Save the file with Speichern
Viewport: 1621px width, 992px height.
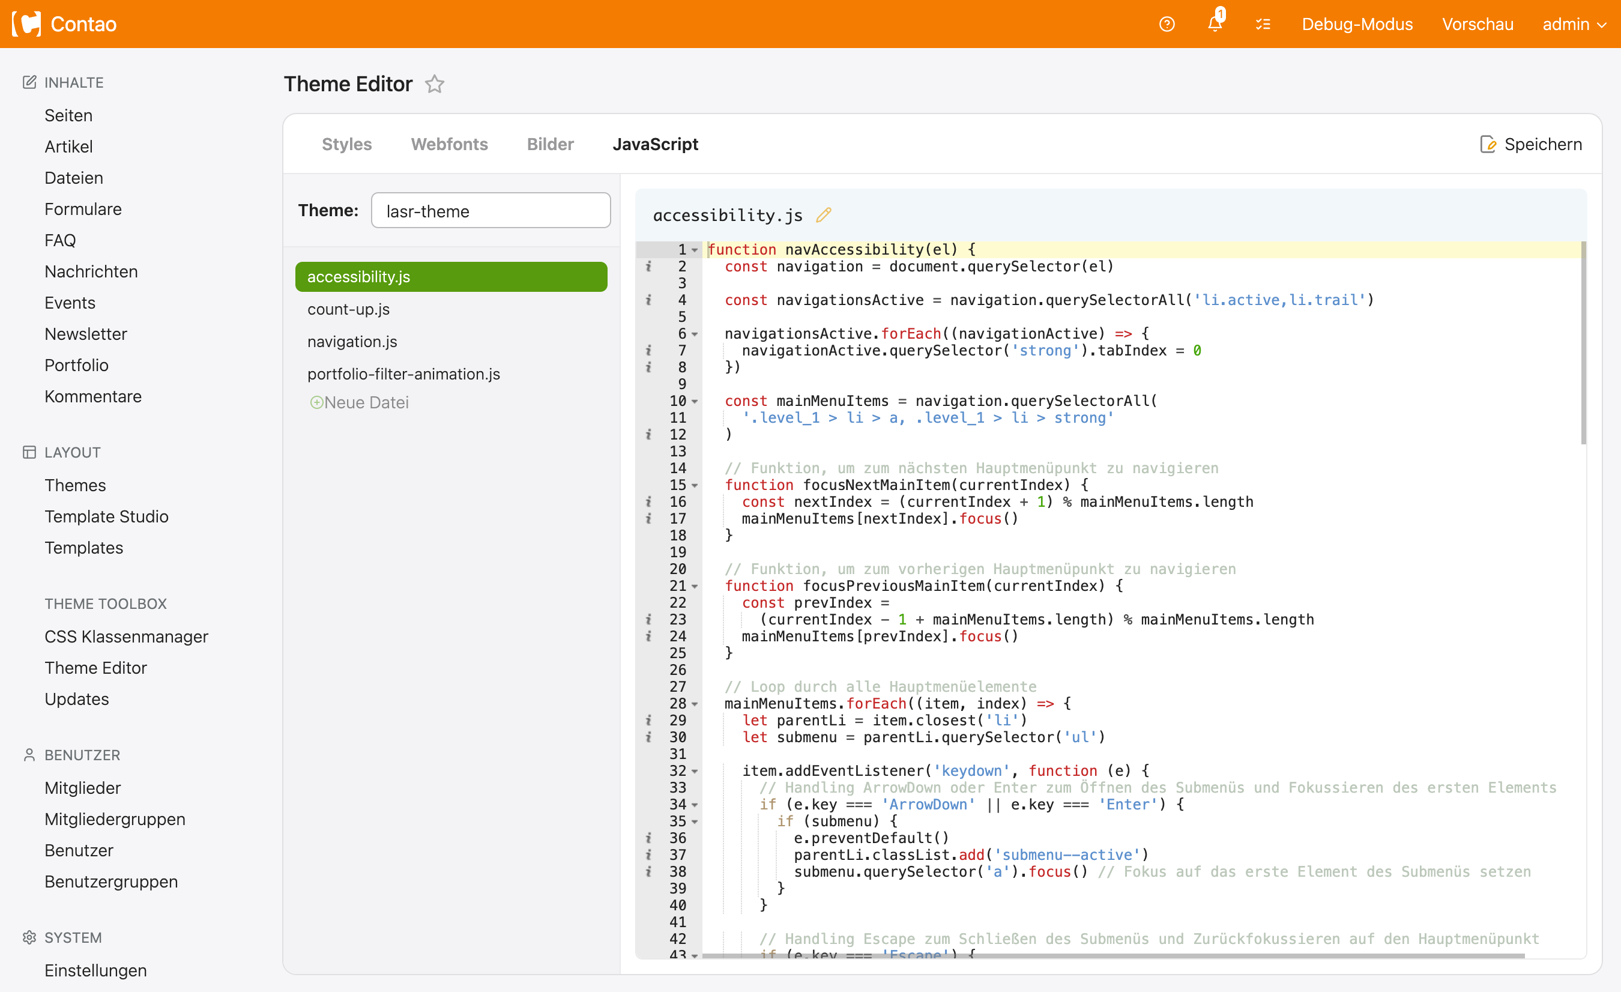[1531, 144]
